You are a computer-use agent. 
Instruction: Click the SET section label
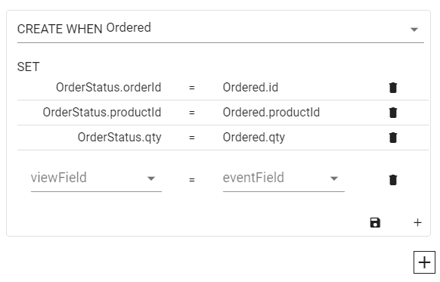pos(28,67)
